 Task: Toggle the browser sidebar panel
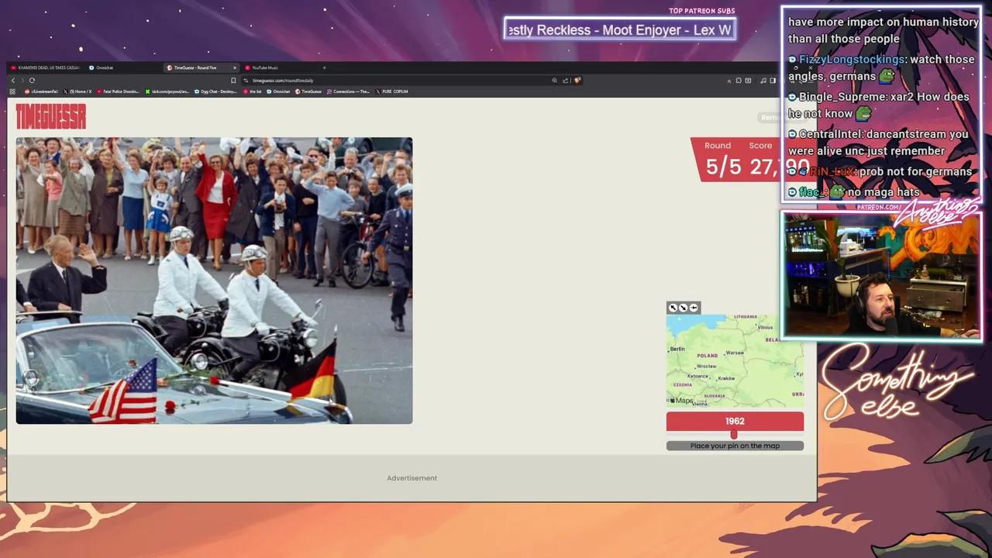(773, 81)
